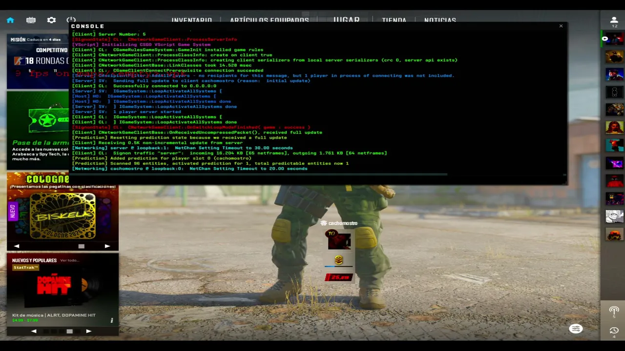Close the console window
Screen dimensions: 625x351
click(x=561, y=26)
